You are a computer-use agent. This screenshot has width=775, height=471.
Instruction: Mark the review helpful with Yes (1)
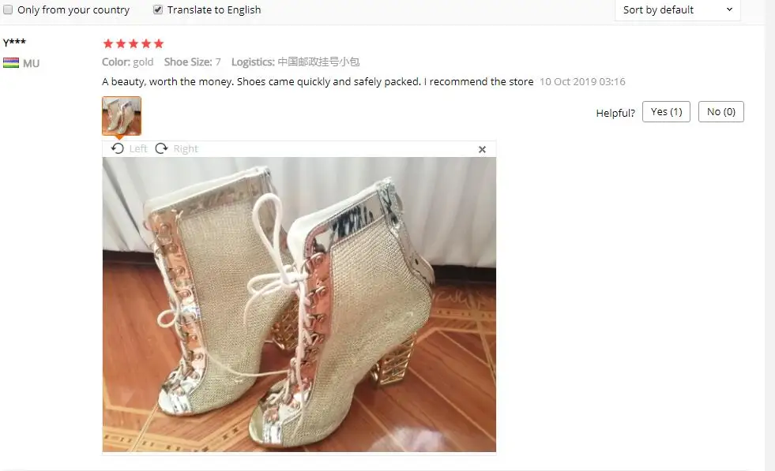[666, 111]
